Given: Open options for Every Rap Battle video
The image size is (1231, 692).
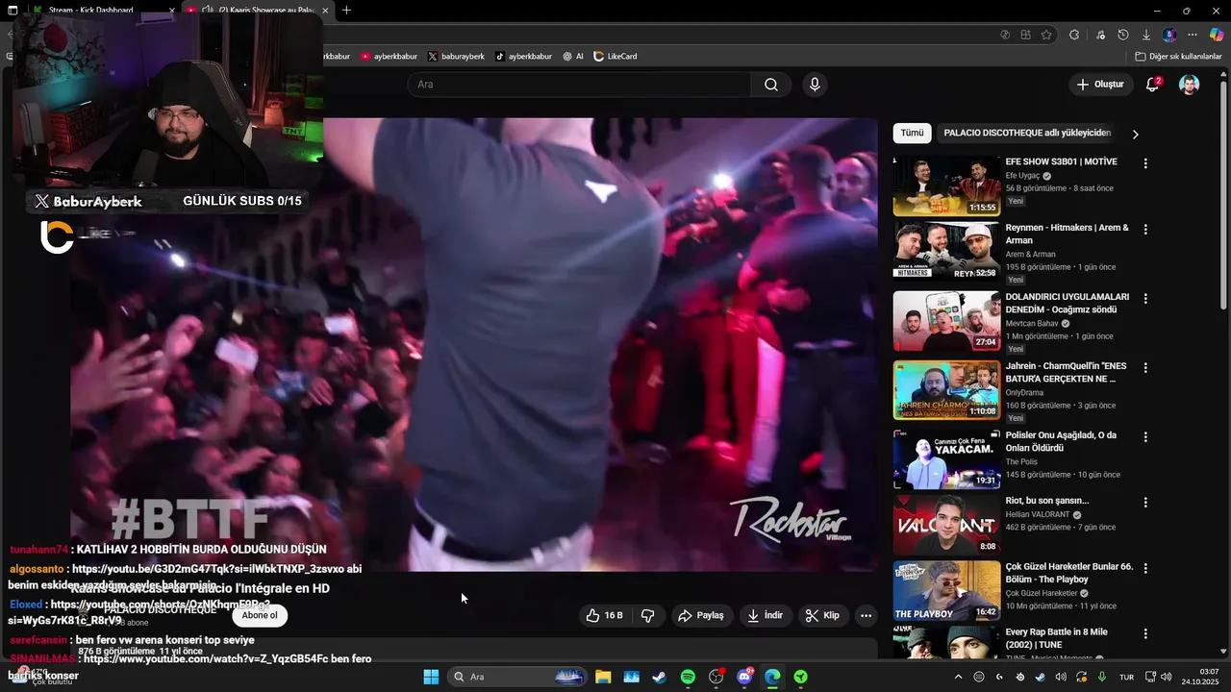Looking at the screenshot, I should (1145, 634).
